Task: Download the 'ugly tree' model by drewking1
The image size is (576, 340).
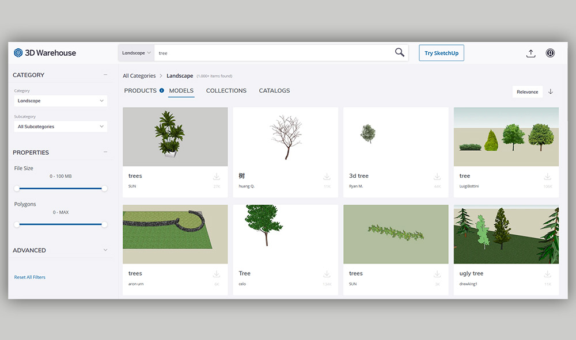Action: click(547, 274)
